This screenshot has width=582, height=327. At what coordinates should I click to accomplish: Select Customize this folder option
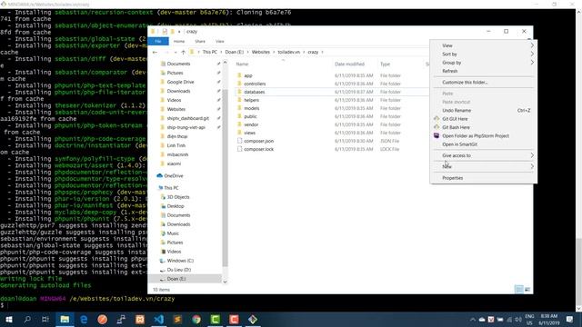465,83
